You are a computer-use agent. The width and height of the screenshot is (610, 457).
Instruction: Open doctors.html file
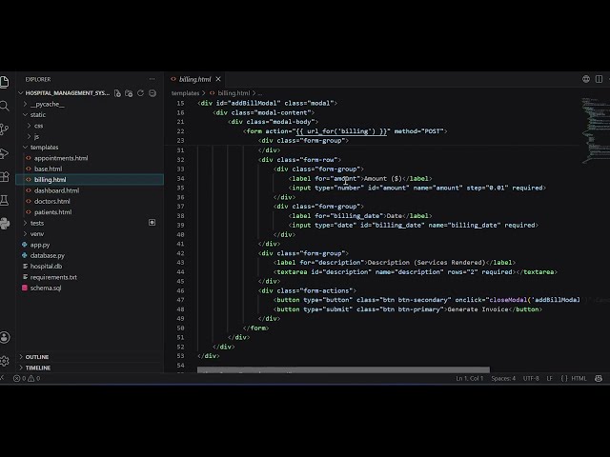(51, 201)
